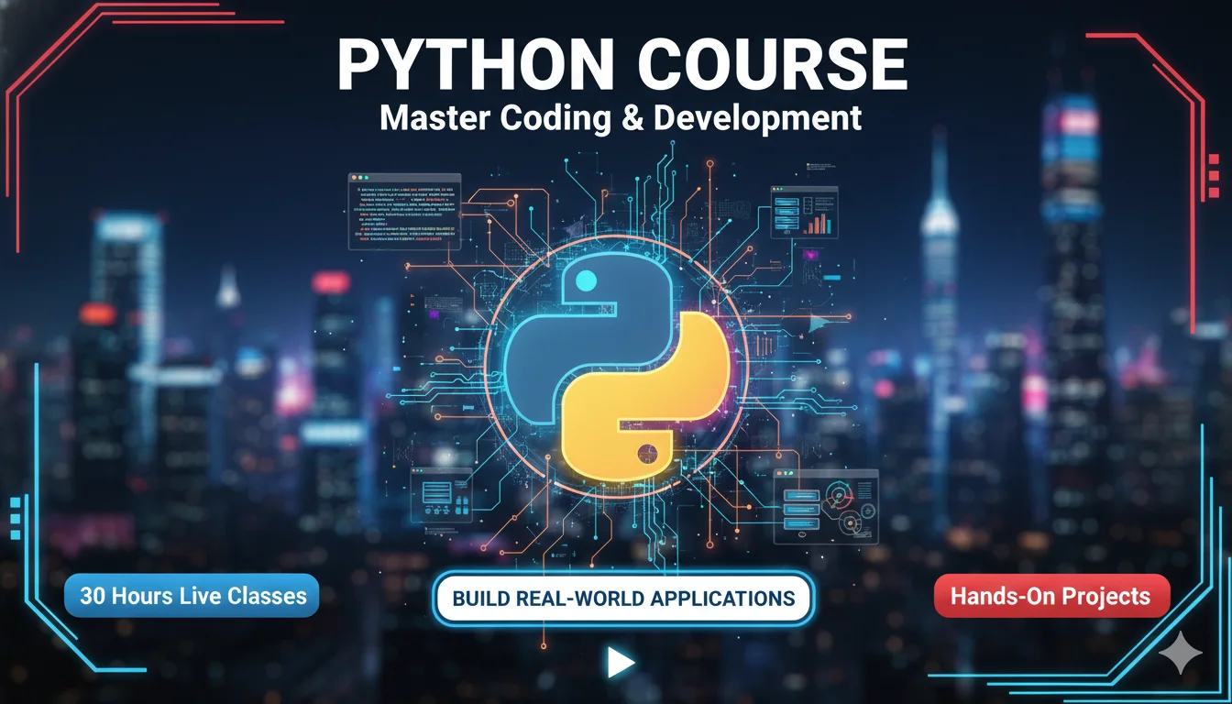Toggle the yellow dot on the code editor titlebar
The width and height of the screenshot is (1232, 704).
pyautogui.click(x=354, y=177)
